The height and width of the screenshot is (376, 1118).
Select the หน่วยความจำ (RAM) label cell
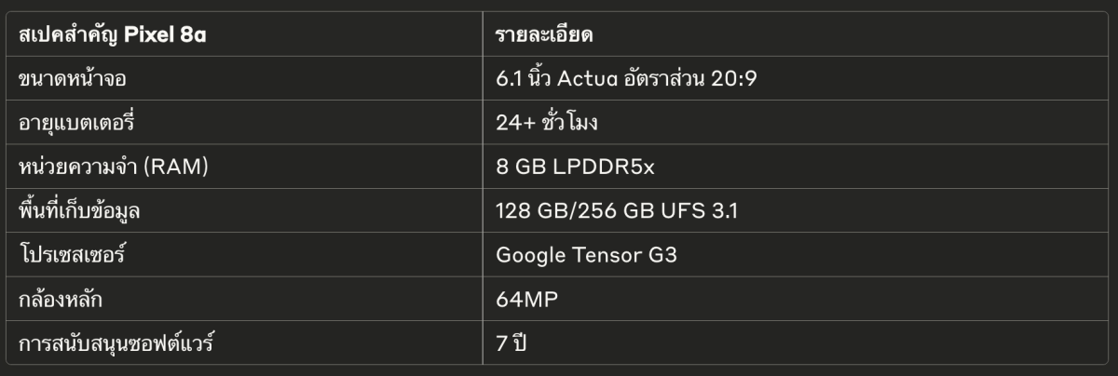(x=113, y=168)
